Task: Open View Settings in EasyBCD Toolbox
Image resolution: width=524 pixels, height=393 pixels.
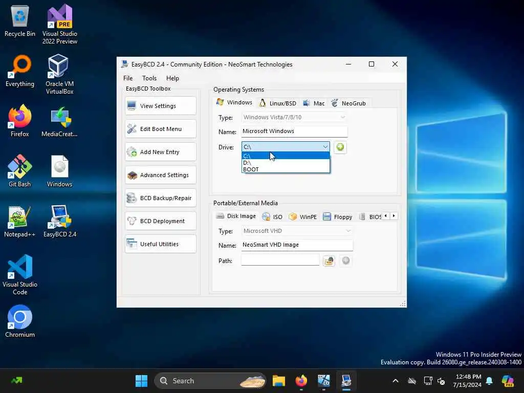Action: [x=160, y=106]
